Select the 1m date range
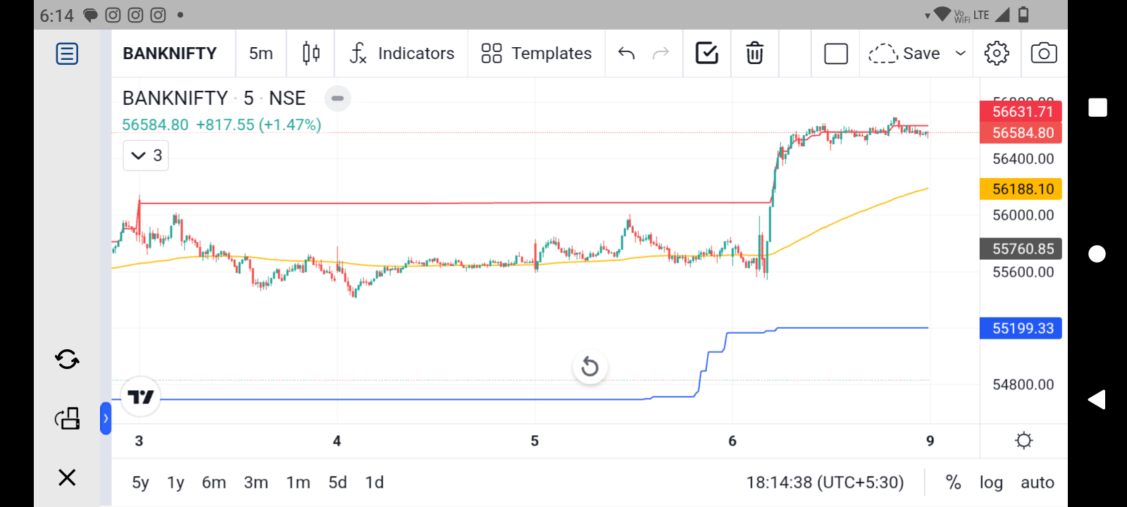1127x507 pixels. [x=298, y=482]
